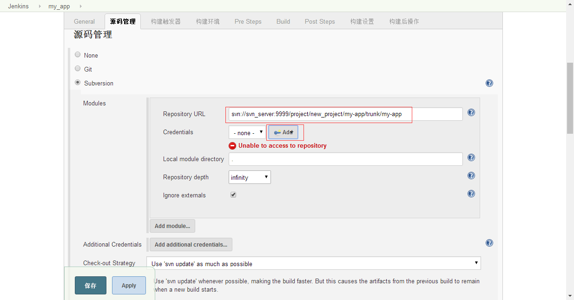Select the Subversion radio button

[78, 82]
